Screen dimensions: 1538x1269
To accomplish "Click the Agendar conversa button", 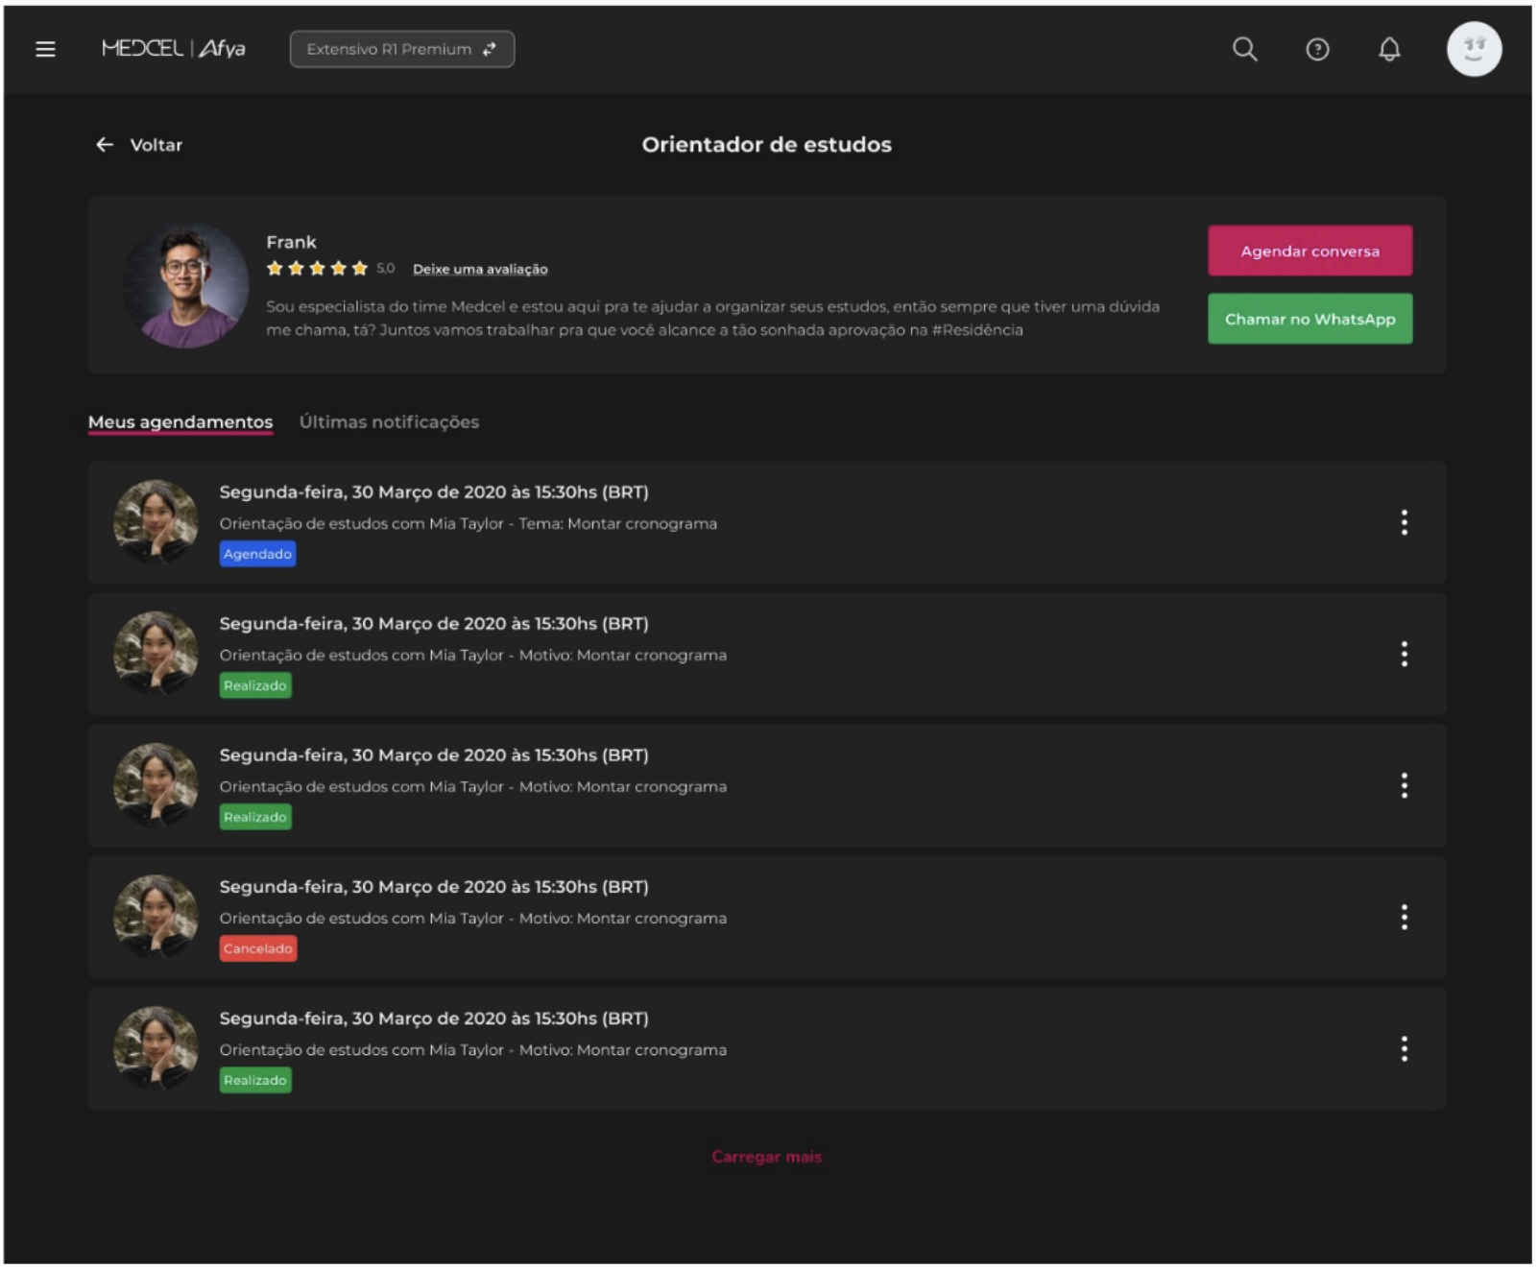I will click(x=1310, y=251).
